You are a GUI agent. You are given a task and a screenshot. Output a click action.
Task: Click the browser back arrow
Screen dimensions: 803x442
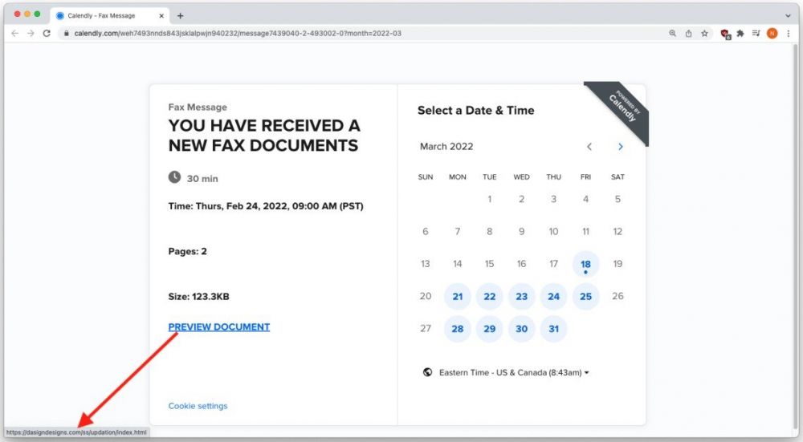[x=14, y=33]
